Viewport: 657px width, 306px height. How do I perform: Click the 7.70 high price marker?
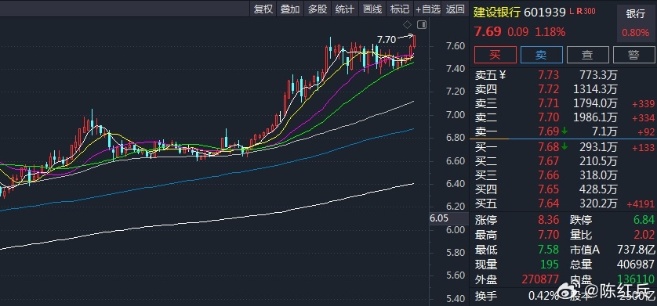pyautogui.click(x=387, y=40)
